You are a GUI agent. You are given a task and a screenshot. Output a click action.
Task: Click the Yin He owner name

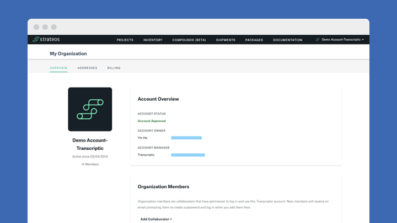pos(142,138)
